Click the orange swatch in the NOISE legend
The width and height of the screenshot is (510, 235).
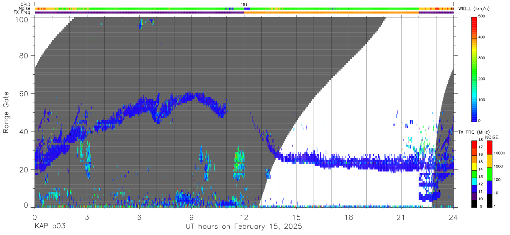(489, 161)
